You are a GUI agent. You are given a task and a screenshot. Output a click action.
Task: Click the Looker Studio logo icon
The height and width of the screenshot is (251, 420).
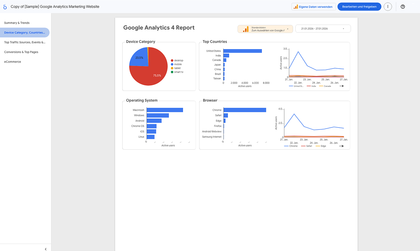click(5, 7)
